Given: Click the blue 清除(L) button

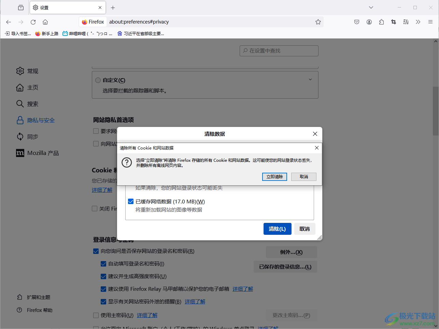Looking at the screenshot, I should [x=277, y=229].
